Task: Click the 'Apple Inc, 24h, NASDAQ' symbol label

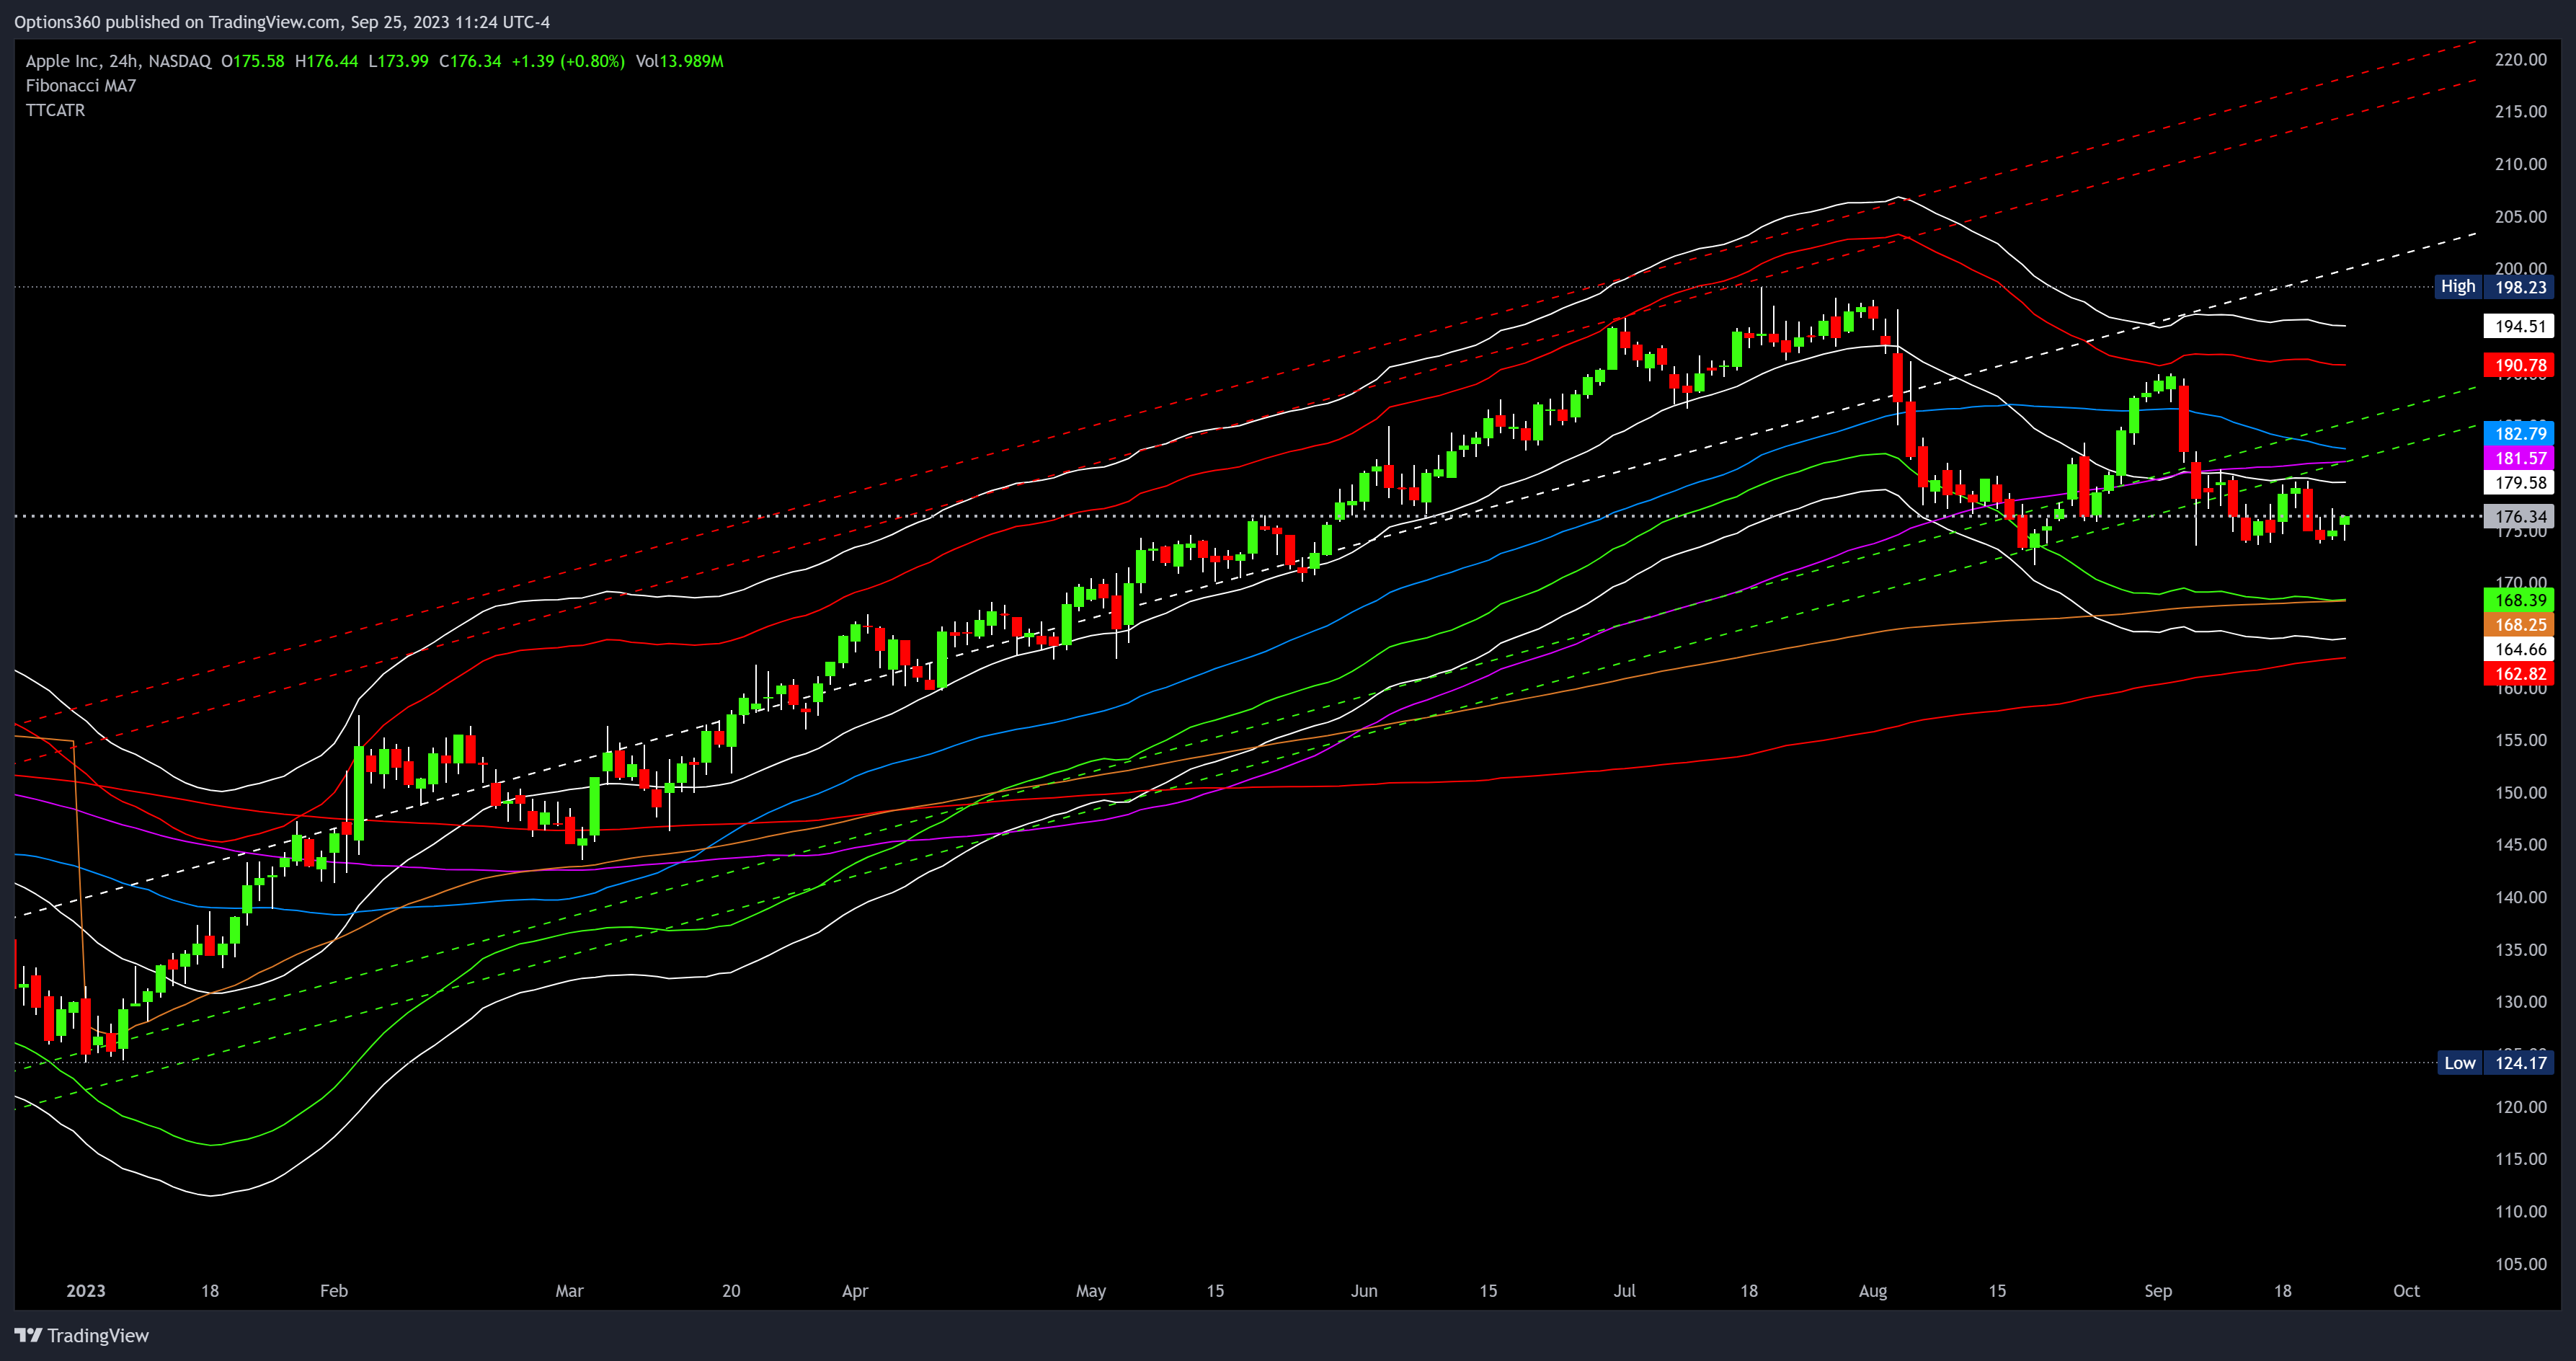Action: pyautogui.click(x=118, y=61)
